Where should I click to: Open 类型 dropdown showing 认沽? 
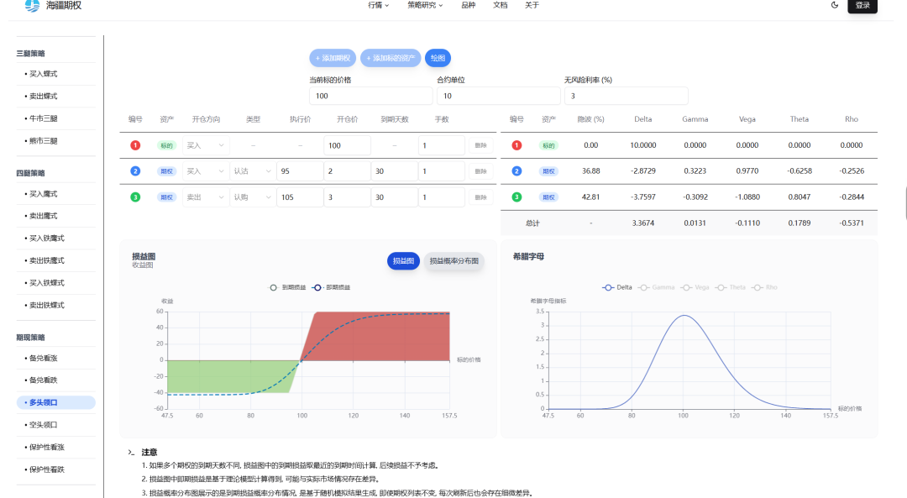[252, 171]
